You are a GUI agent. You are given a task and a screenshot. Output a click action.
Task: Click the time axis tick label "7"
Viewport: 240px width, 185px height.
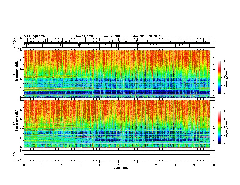click(x=156, y=165)
